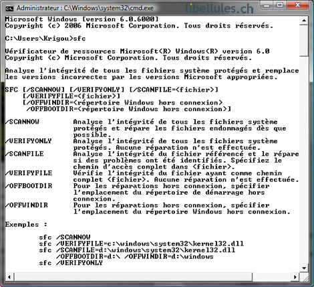Maximize the command prompt window

280,5
